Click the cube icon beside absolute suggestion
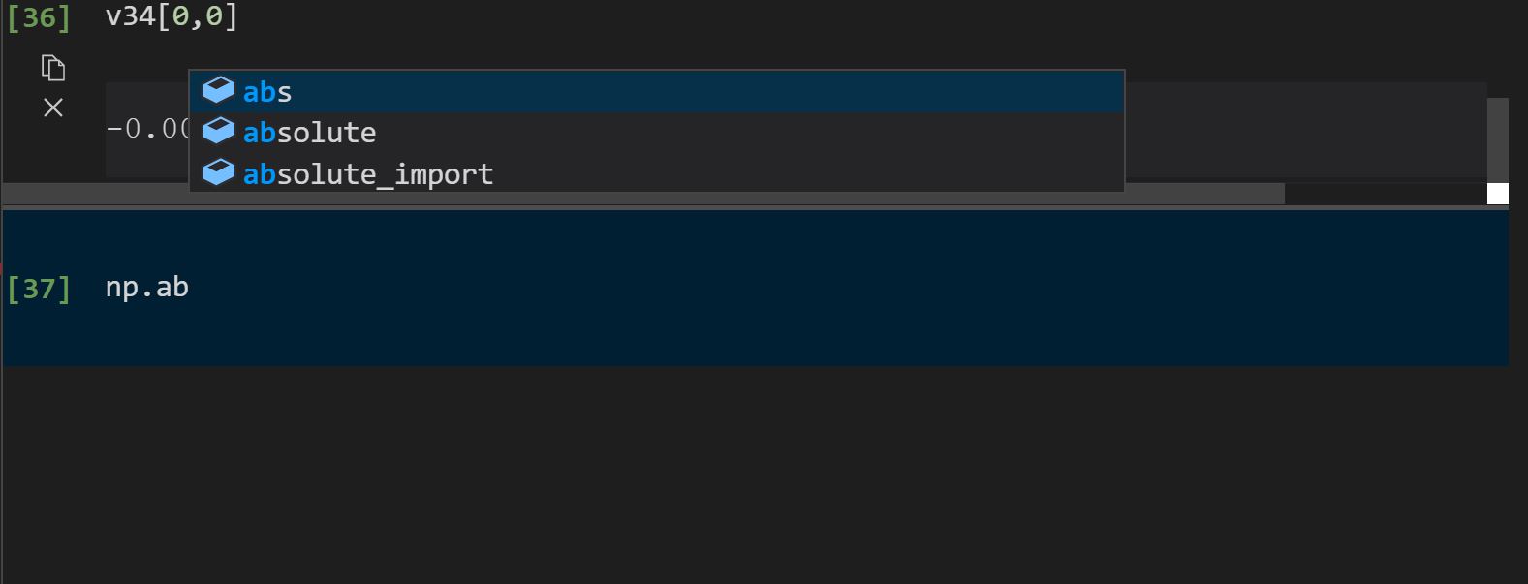 [219, 132]
